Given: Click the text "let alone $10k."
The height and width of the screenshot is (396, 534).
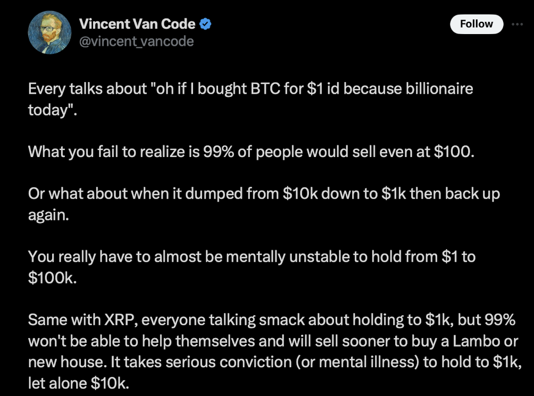Looking at the screenshot, I should coord(79,383).
